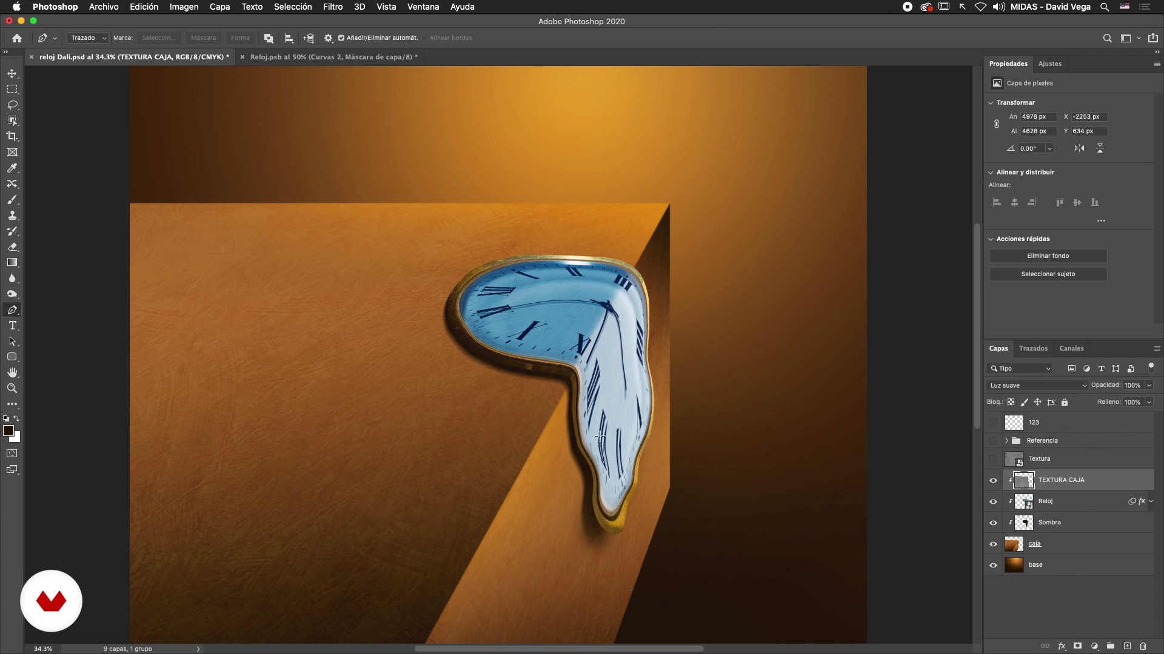1164x654 pixels.
Task: Create new adjustment layer icon
Action: coord(1094,646)
